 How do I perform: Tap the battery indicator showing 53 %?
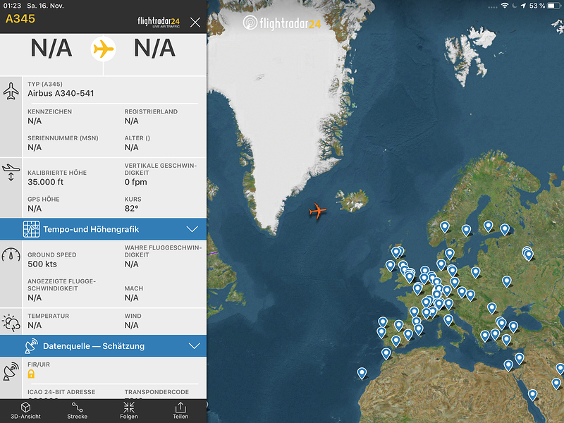543,6
